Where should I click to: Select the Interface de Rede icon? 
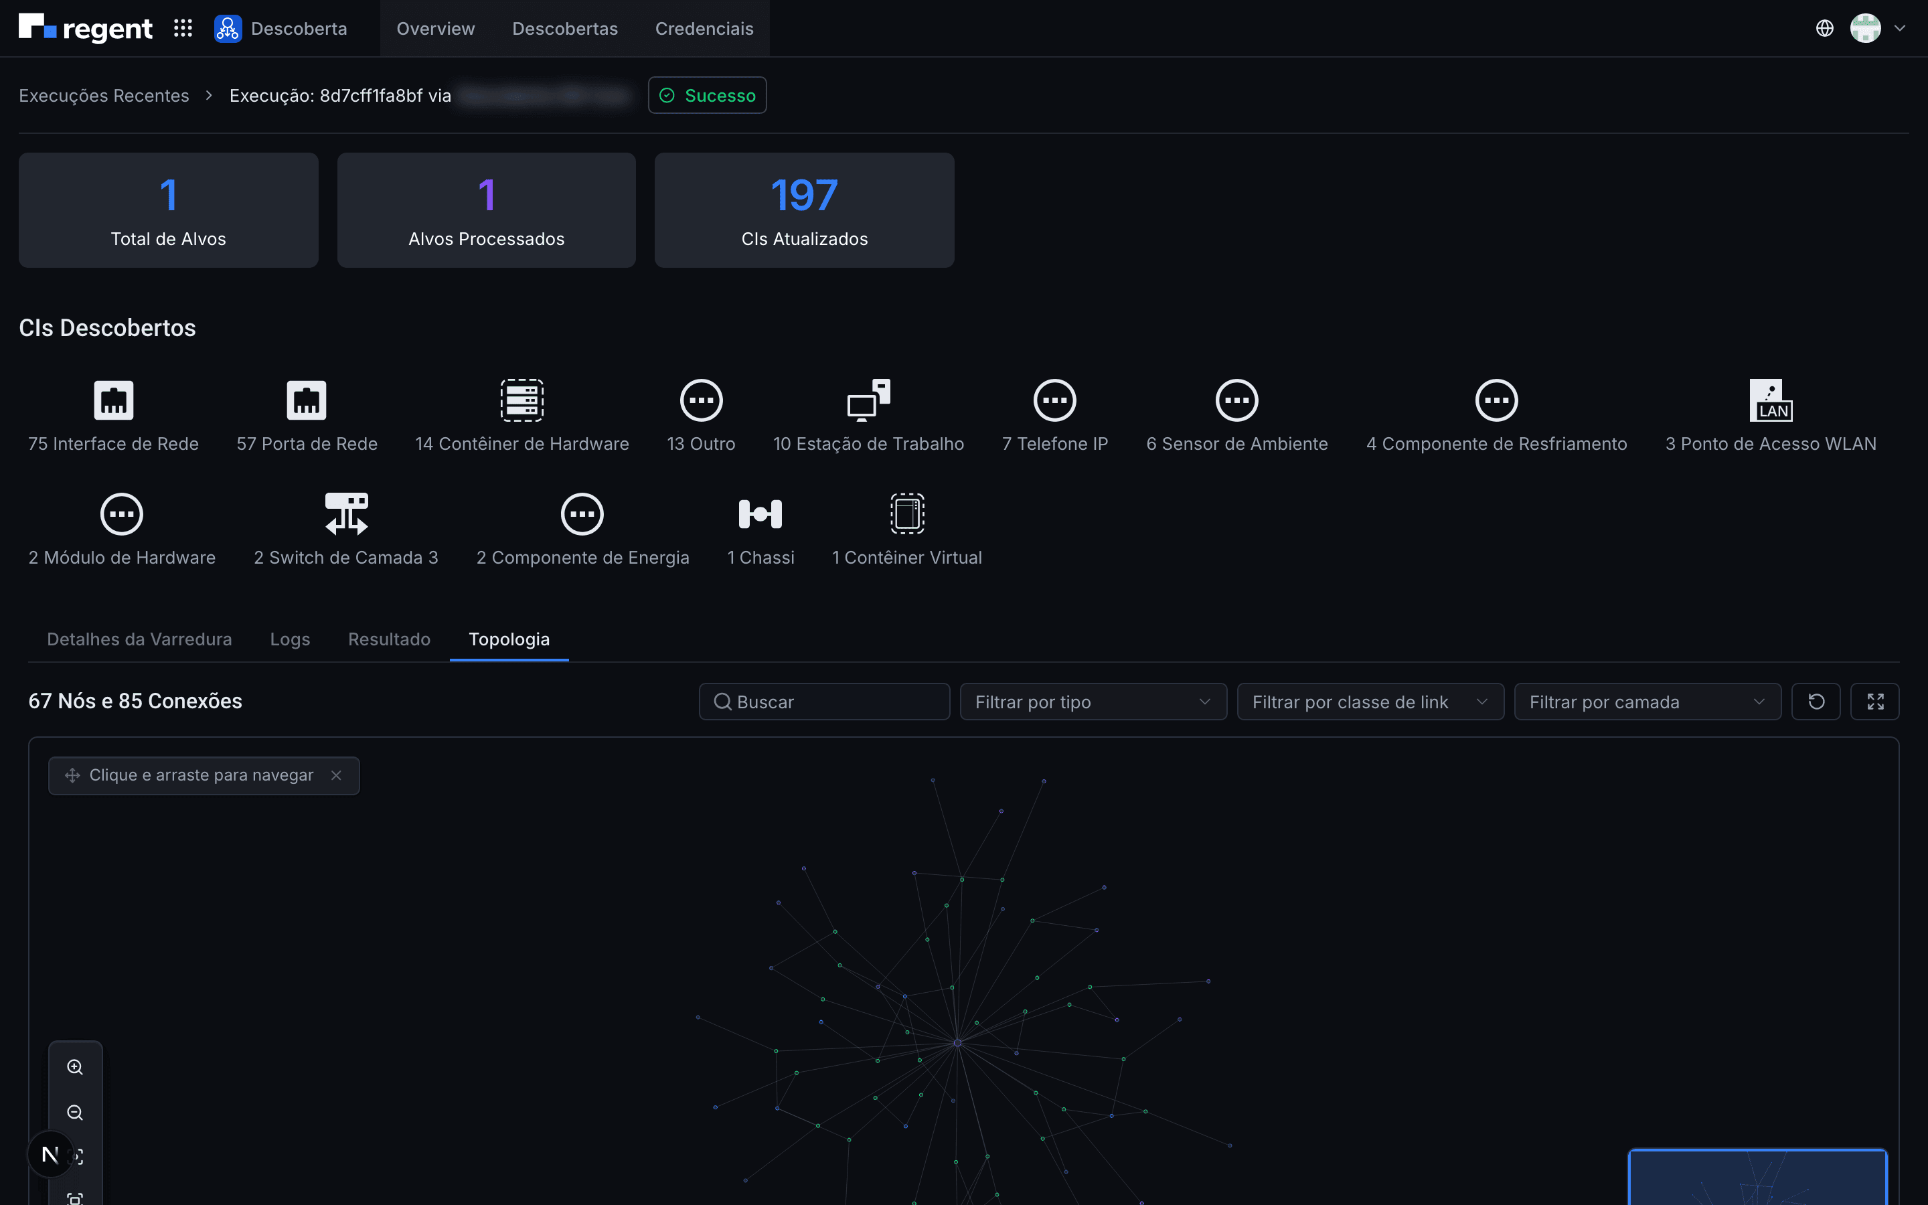(x=113, y=400)
